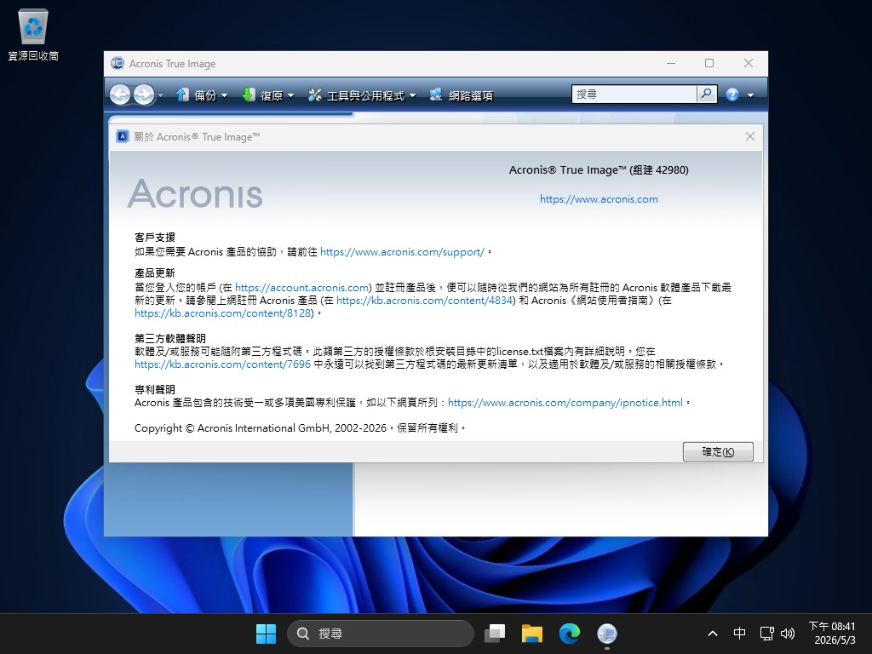Viewport: 872px width, 654px height.
Task: Click the tools wrench icon
Action: coord(315,95)
